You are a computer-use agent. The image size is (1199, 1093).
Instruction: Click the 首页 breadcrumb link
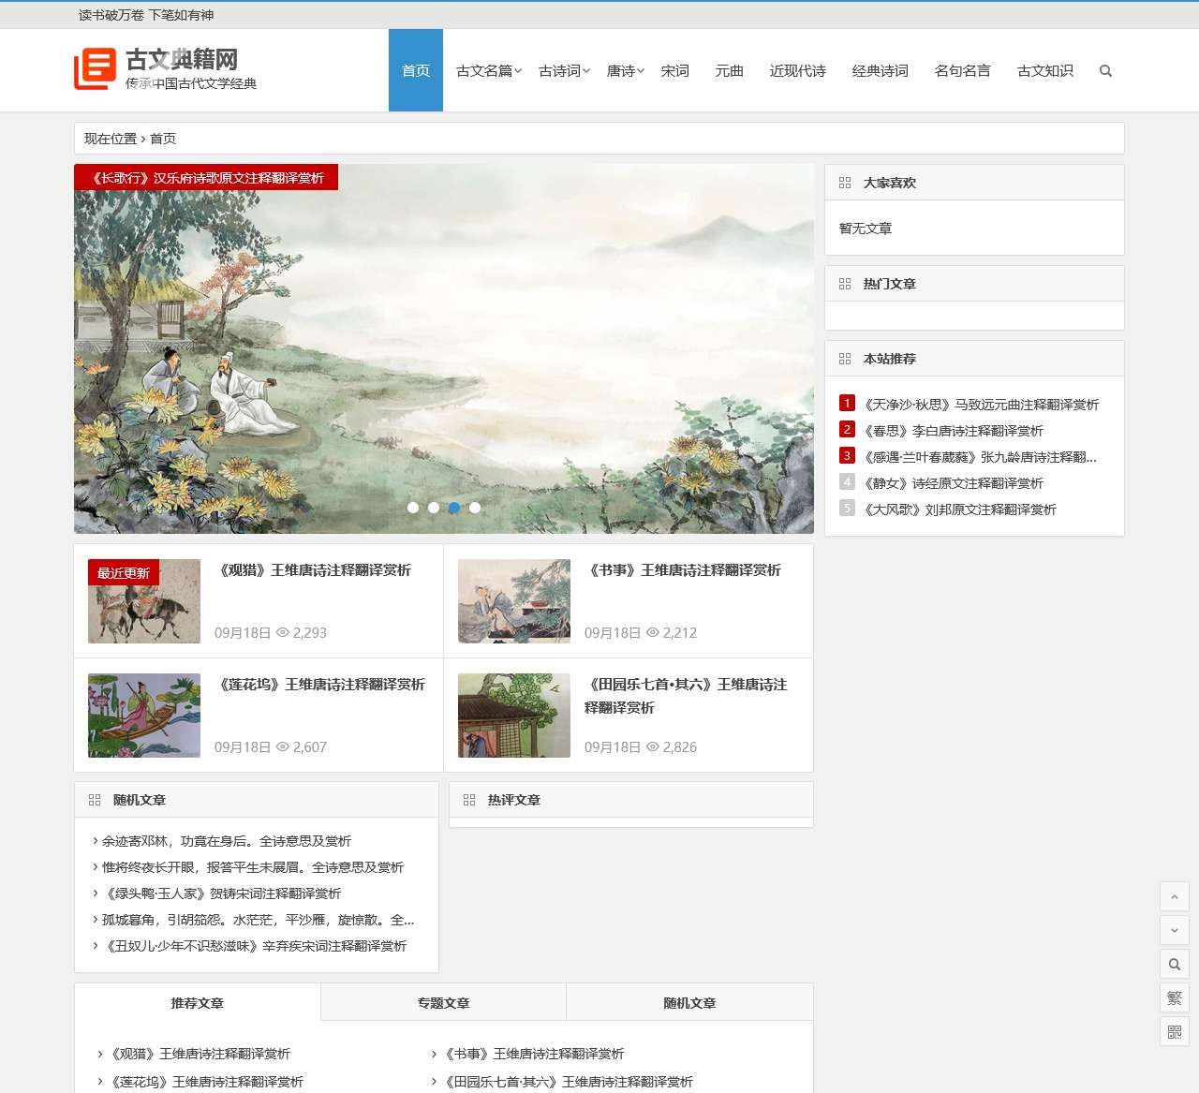tap(163, 139)
